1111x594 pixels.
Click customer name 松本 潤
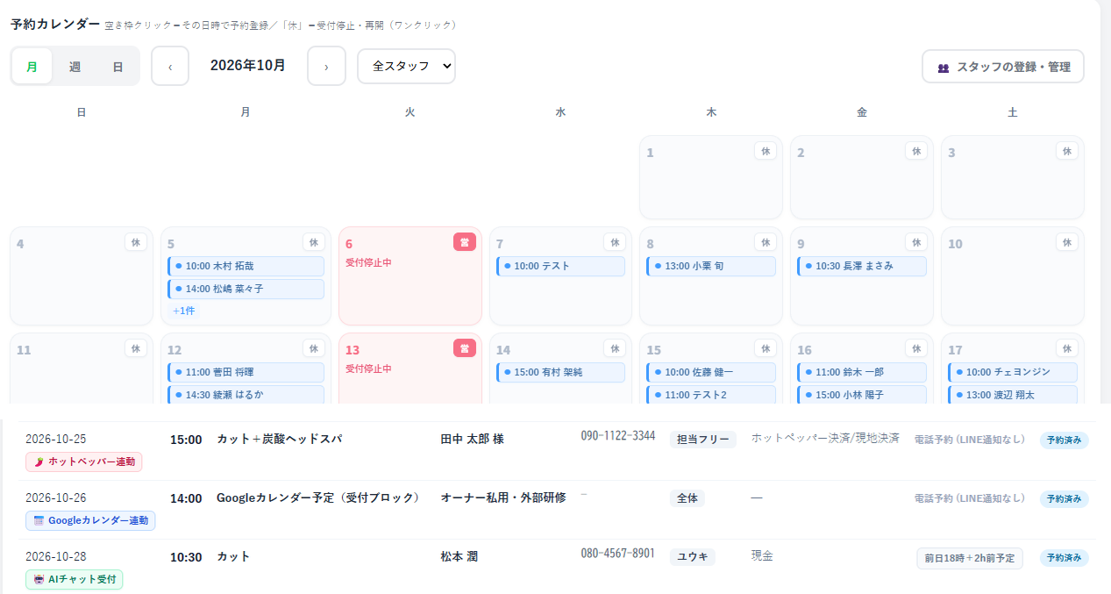coord(459,556)
